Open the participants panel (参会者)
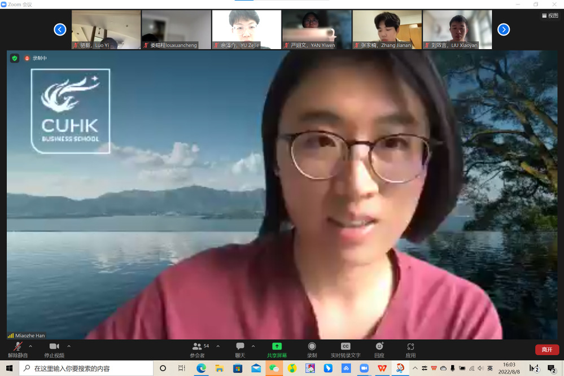The image size is (564, 376). [x=197, y=349]
